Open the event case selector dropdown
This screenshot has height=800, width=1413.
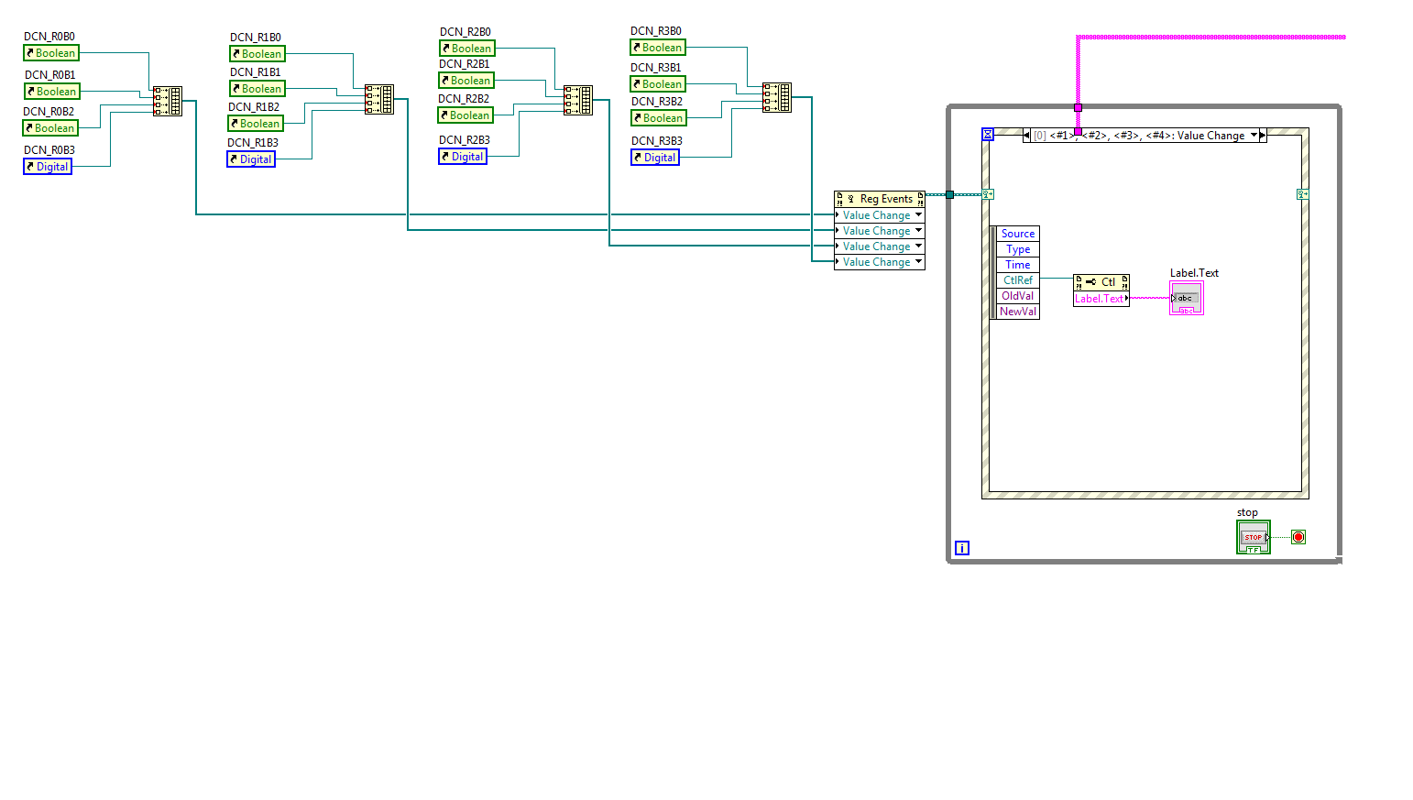point(1254,136)
